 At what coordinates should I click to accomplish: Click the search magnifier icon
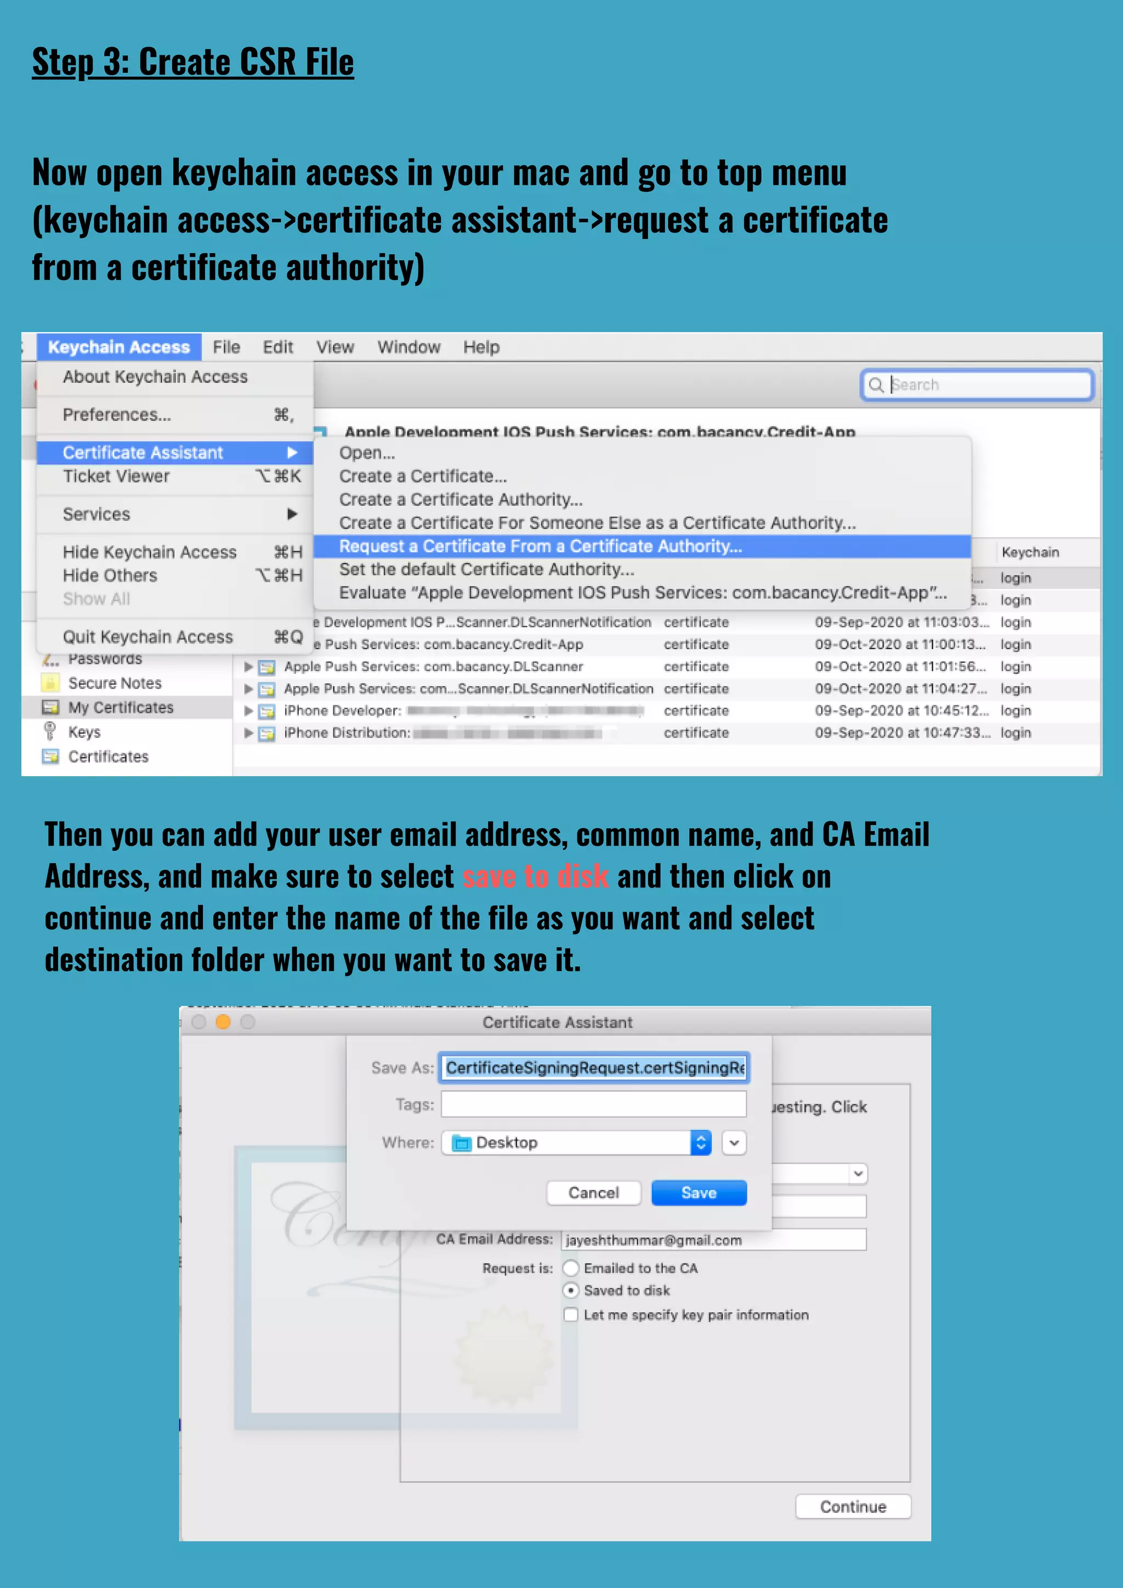pos(875,385)
